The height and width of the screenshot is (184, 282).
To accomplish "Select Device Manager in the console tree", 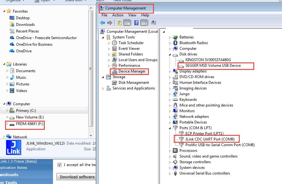I will [x=132, y=71].
